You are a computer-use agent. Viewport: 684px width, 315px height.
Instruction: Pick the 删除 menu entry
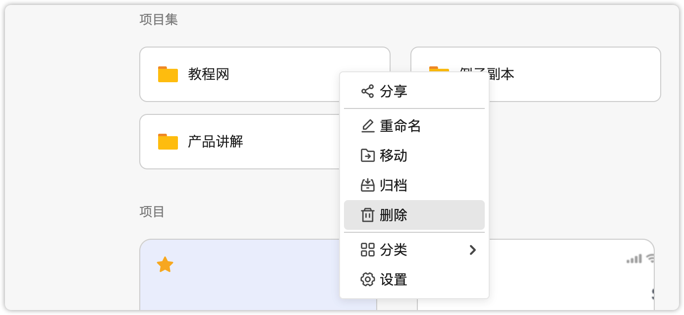coord(394,215)
